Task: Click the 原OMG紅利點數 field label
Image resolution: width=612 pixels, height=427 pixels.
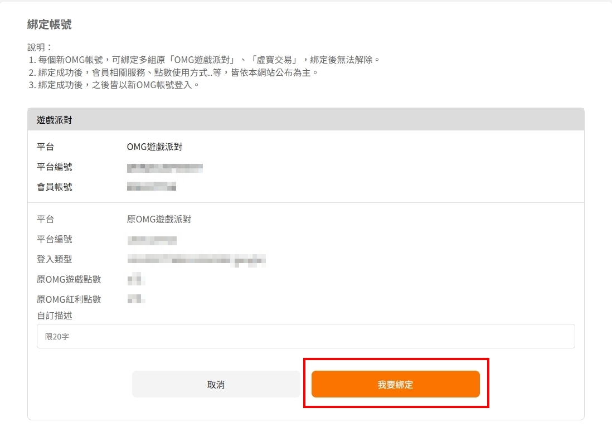Action: [69, 299]
